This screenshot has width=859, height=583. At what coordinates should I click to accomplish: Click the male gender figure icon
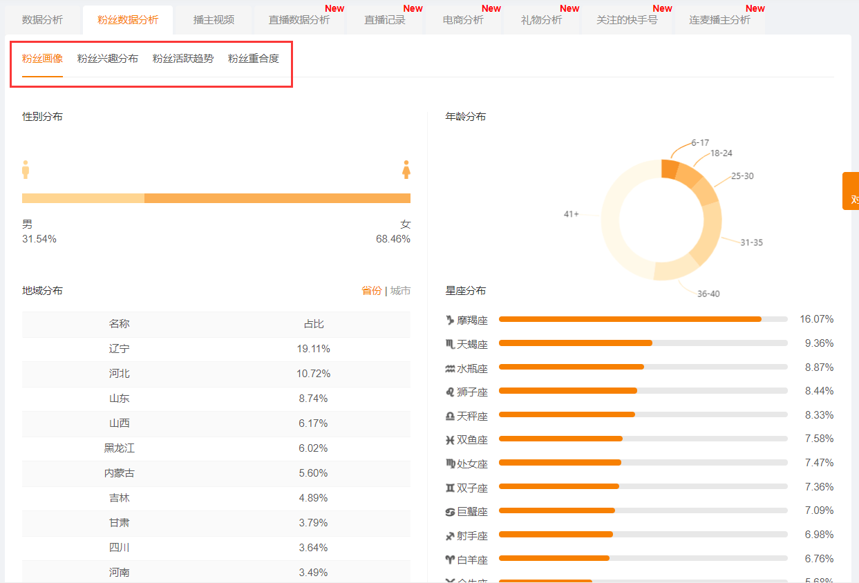coord(26,169)
